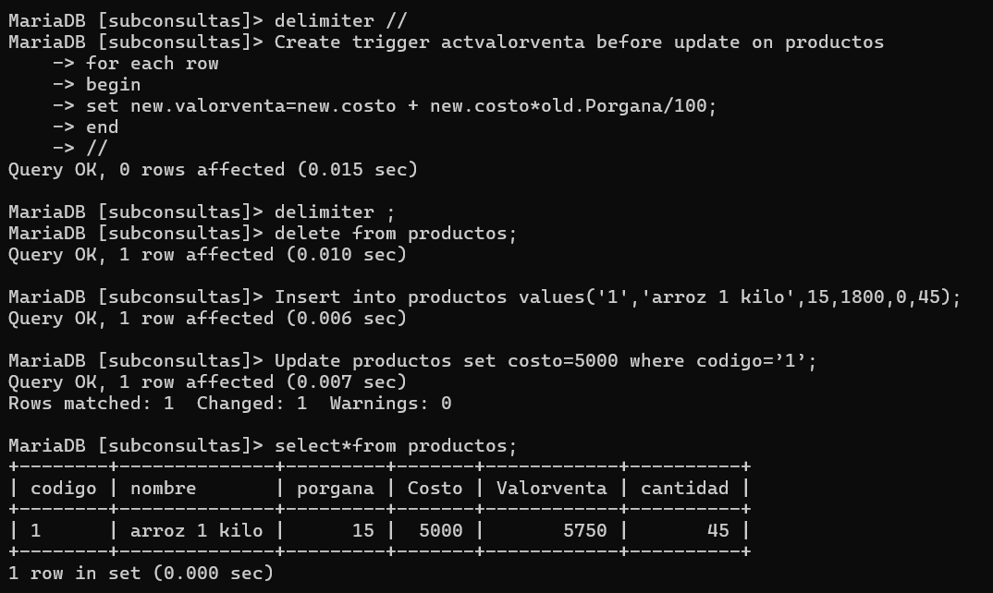Click the 'codigo' column header
The width and height of the screenshot is (993, 593).
[63, 488]
